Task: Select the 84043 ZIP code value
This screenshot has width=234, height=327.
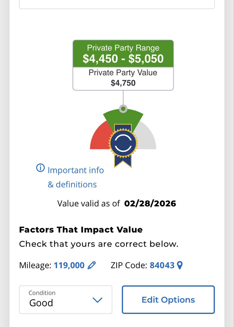Action: click(162, 265)
